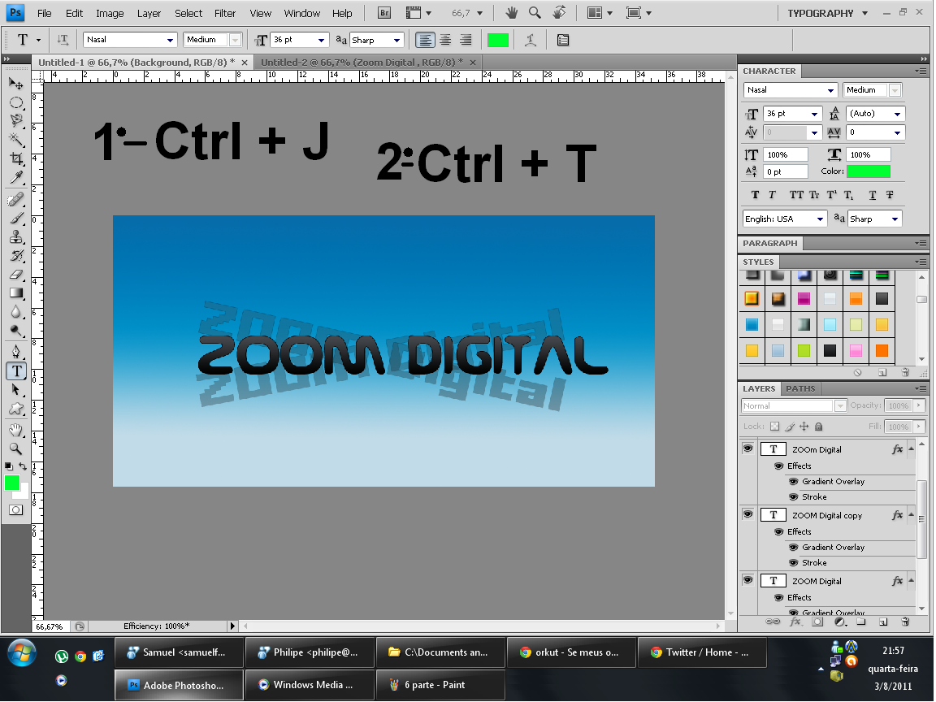Image resolution: width=936 pixels, height=702 pixels.
Task: Click green text color swatch in options bar
Action: click(498, 40)
